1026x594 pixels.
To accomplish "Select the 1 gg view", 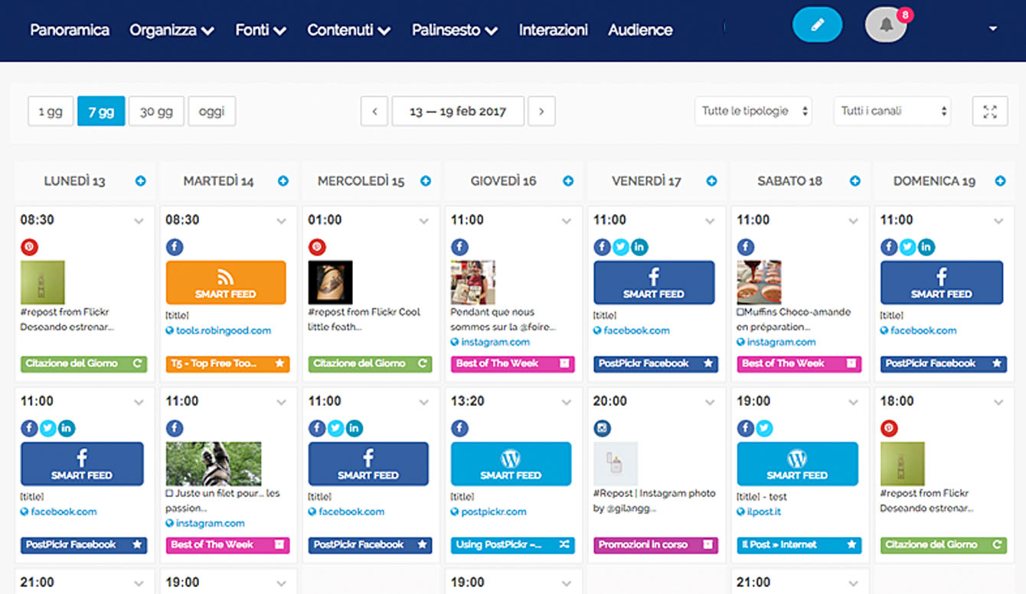I will tap(51, 112).
